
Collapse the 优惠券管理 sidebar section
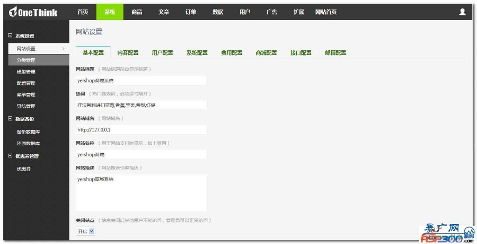(x=10, y=156)
